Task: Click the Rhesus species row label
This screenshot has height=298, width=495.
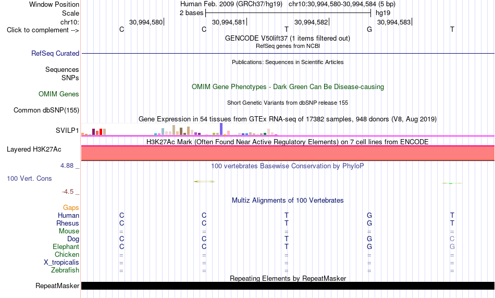Action: pyautogui.click(x=68, y=223)
